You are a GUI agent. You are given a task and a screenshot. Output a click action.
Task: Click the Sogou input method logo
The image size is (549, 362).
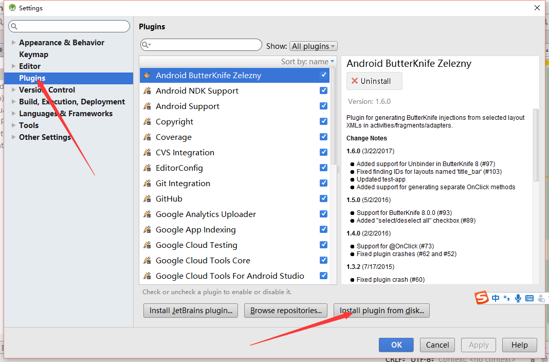(481, 298)
